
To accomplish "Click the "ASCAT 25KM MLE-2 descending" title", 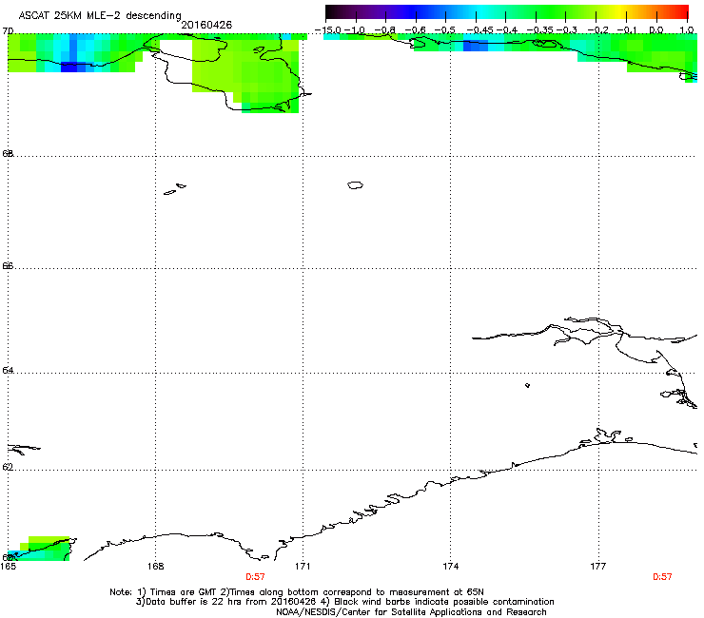I will pos(100,15).
